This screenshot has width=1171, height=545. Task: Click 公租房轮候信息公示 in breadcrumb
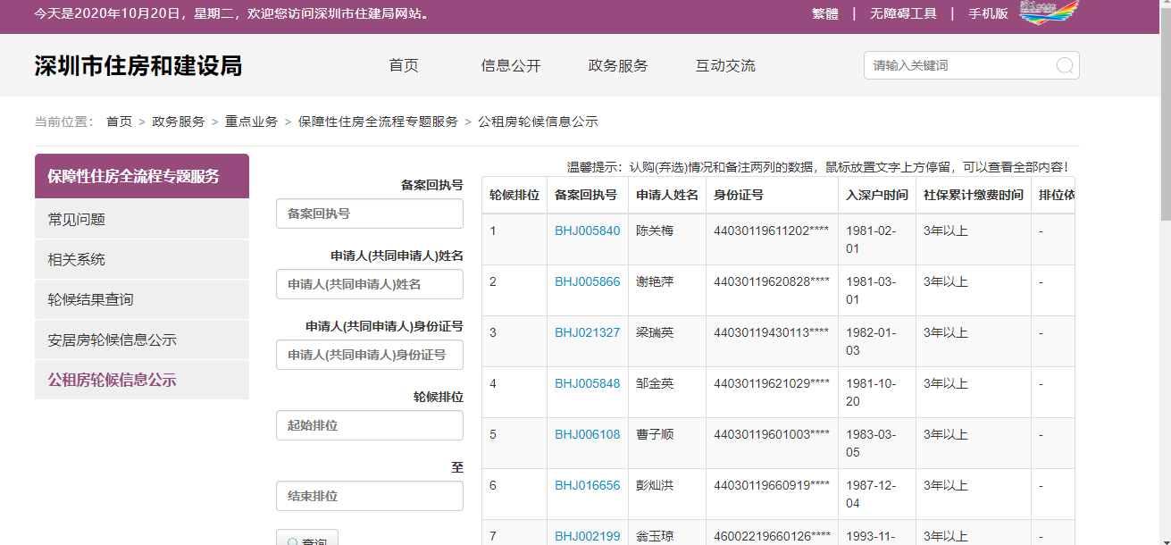coord(538,122)
